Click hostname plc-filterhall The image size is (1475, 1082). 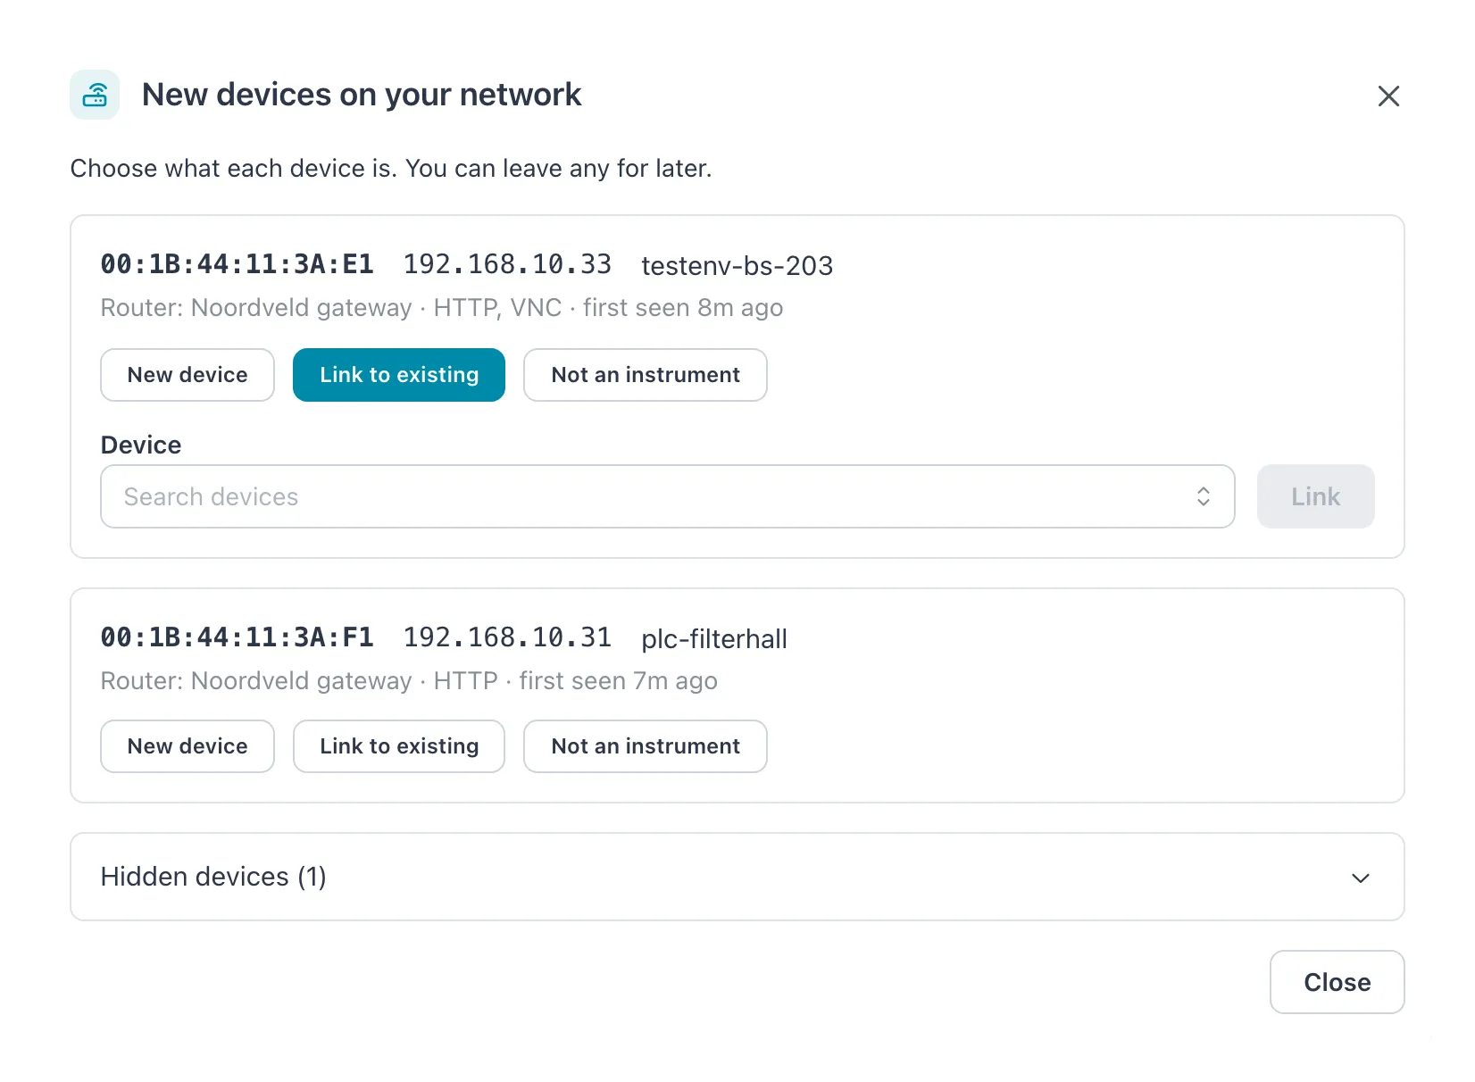(714, 638)
